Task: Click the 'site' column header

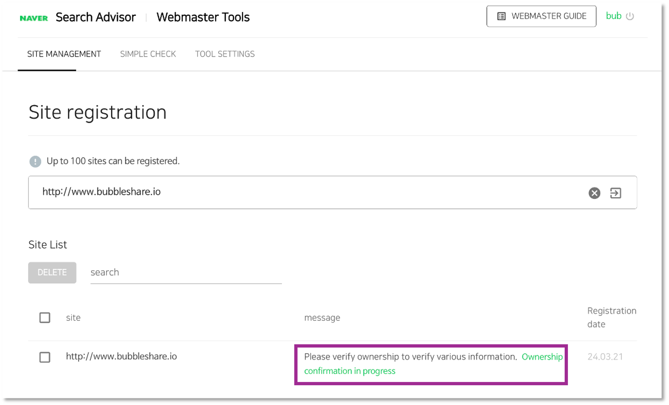Action: pos(73,317)
